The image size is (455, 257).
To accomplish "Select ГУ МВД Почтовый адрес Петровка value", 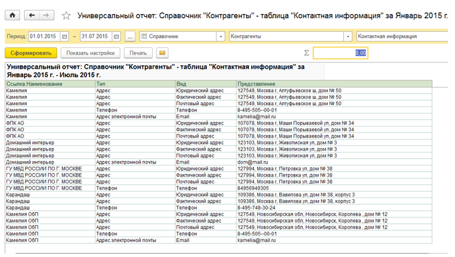I will click(x=334, y=182).
